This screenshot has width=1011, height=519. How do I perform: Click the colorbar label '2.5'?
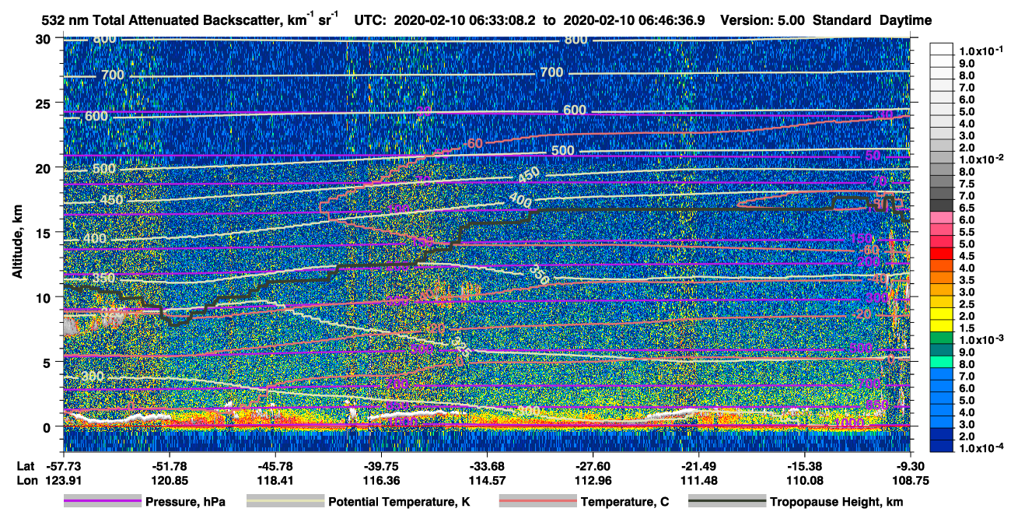click(x=967, y=304)
